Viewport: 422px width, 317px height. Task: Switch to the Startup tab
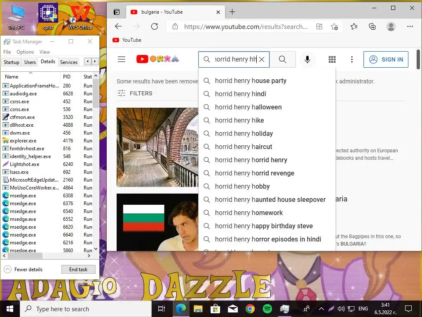[11, 62]
